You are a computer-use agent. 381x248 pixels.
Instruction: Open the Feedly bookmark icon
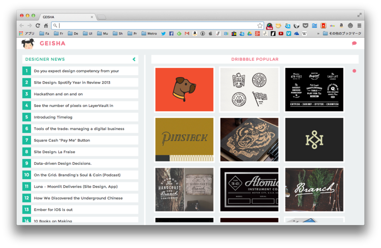click(179, 33)
